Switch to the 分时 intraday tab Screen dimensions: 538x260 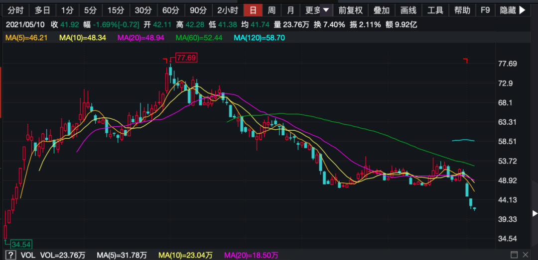[x=15, y=10]
